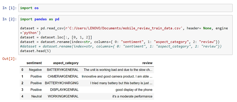Click review 'it's a moderate performance'
The height and width of the screenshot is (102, 237).
pyautogui.click(x=132, y=96)
